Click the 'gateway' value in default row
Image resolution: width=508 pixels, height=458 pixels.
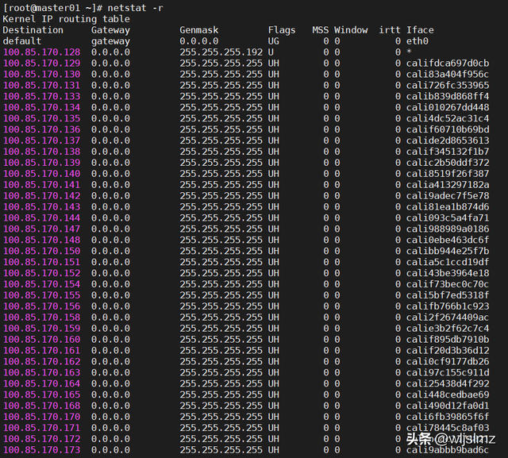[x=110, y=41]
